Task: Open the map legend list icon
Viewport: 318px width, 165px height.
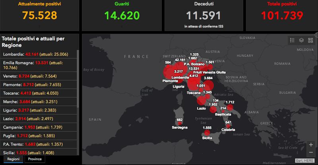Action: tap(292, 40)
